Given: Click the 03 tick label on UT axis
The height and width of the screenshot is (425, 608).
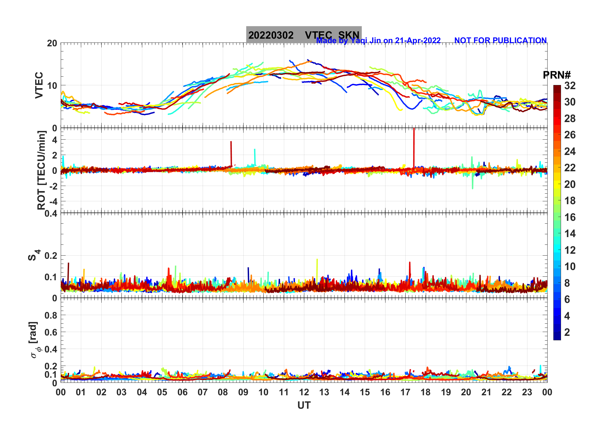Looking at the screenshot, I should [x=121, y=392].
